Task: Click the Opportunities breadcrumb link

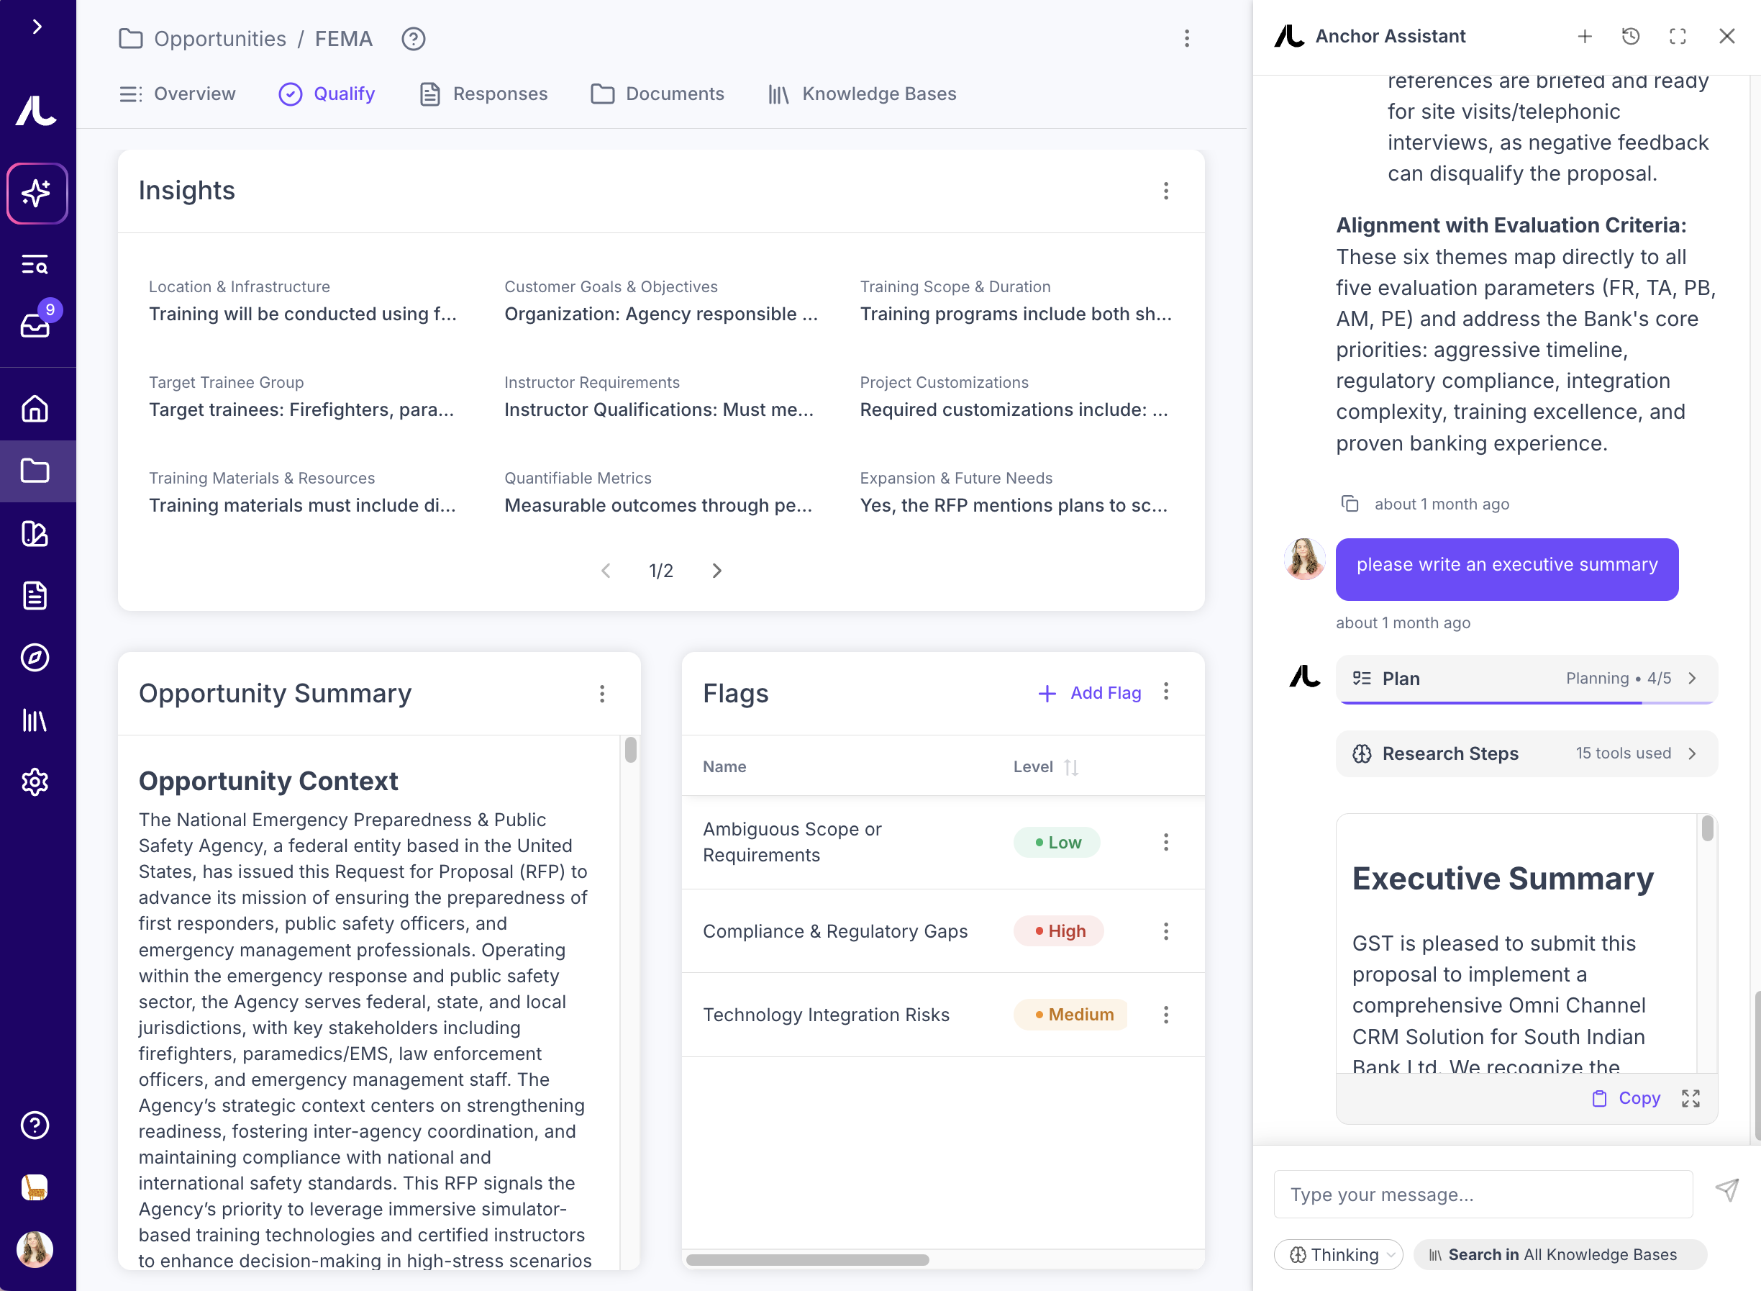Action: pos(219,39)
